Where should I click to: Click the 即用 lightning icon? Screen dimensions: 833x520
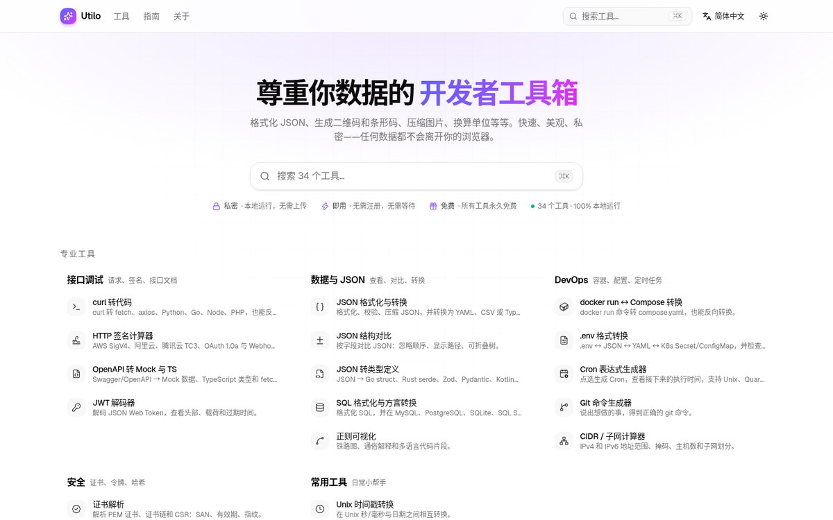pos(325,206)
